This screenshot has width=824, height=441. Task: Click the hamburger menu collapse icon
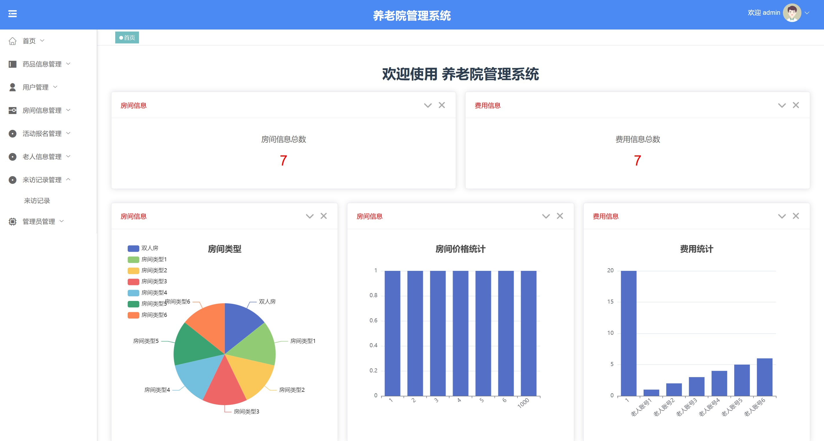tap(12, 14)
